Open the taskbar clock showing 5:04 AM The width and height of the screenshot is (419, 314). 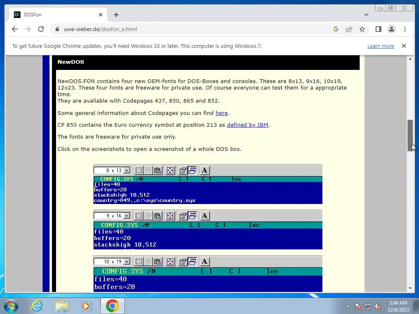[x=398, y=306]
